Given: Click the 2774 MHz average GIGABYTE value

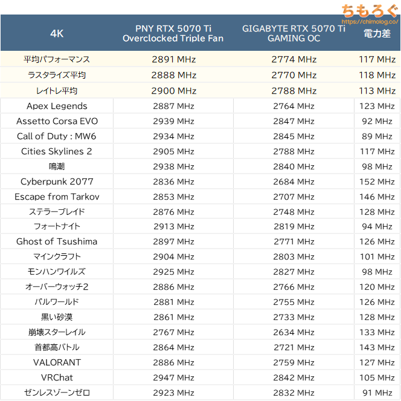Looking at the screenshot, I should coord(294,59).
